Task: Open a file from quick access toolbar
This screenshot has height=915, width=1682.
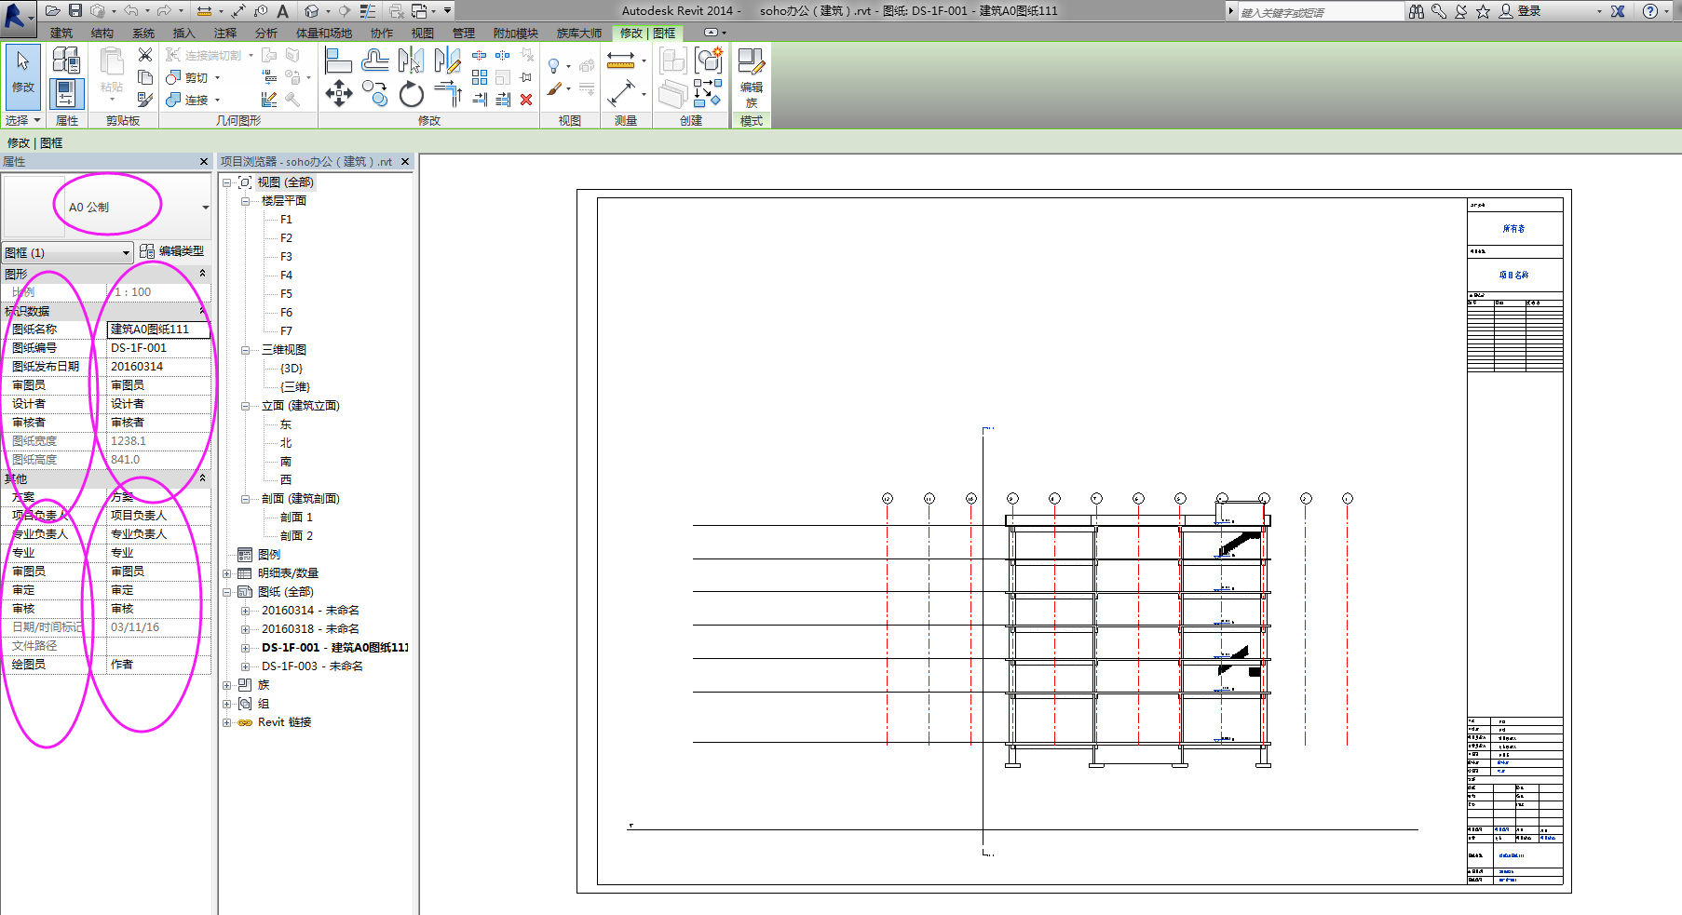Action: click(x=53, y=10)
